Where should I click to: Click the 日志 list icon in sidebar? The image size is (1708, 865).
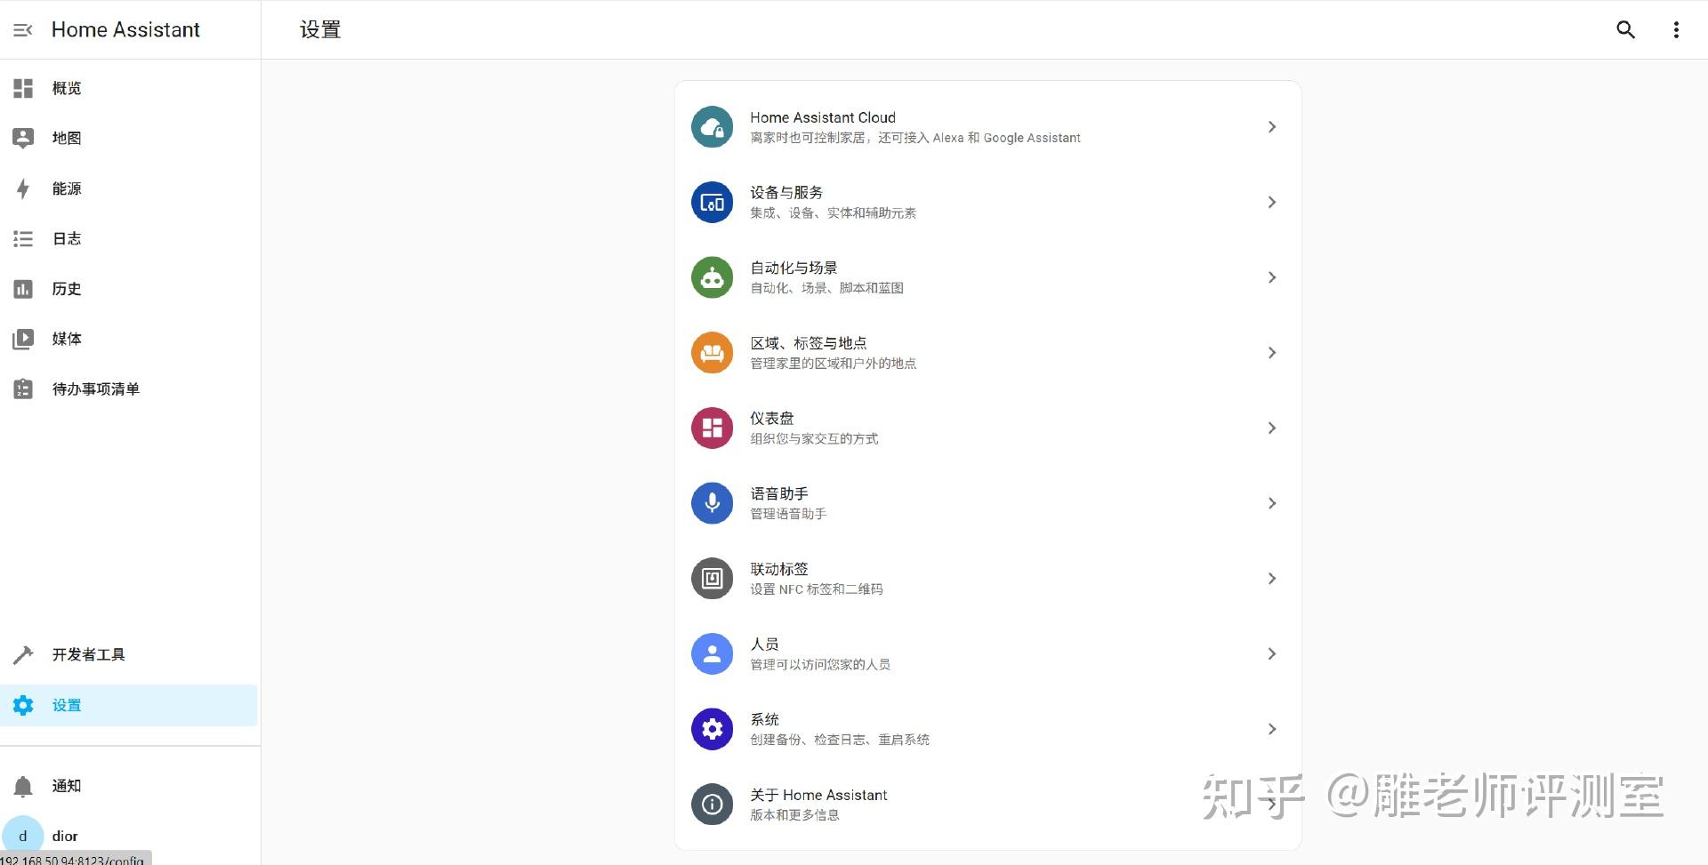point(23,238)
